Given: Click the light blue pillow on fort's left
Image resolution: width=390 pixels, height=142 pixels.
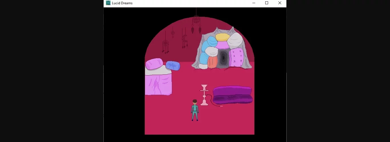Looking at the screenshot, I should point(203,58).
